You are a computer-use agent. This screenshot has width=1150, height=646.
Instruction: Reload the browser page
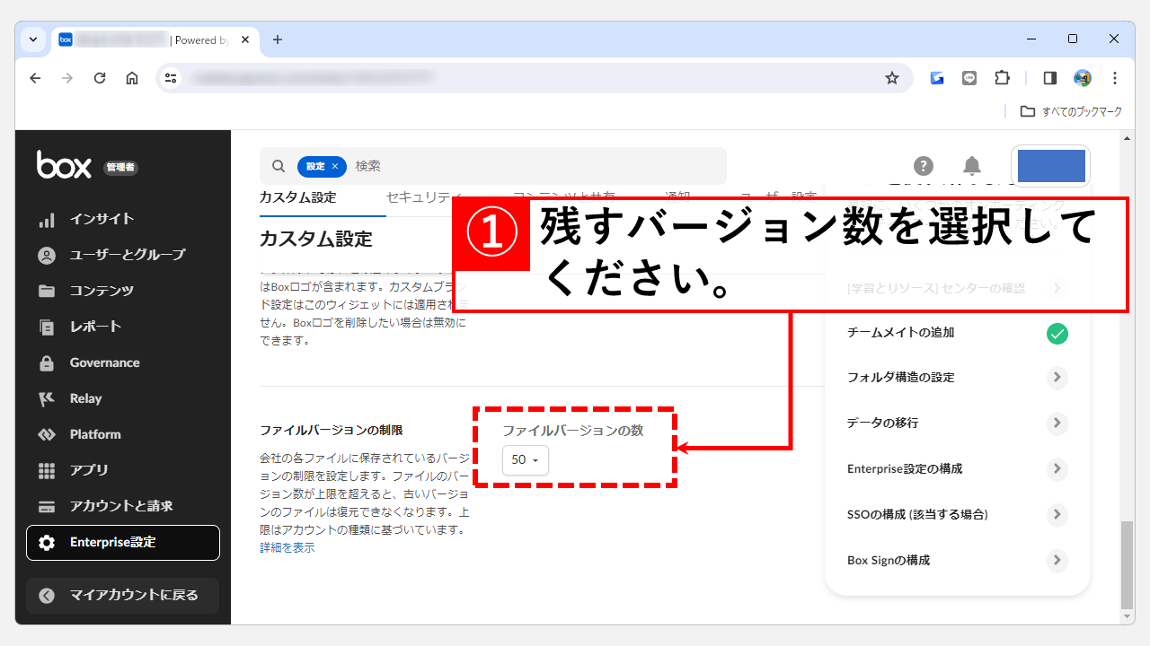[100, 78]
